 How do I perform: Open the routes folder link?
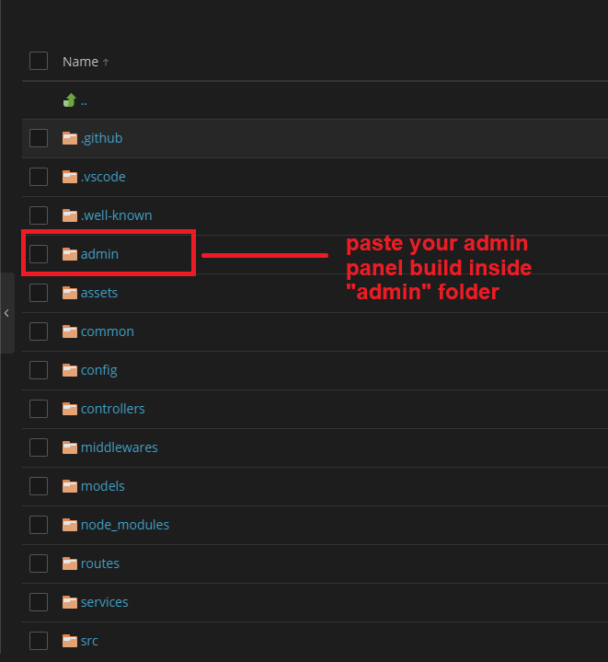coord(100,563)
